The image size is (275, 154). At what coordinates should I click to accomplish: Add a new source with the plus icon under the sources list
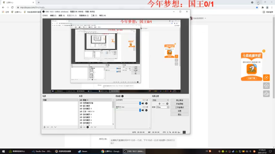(x=81, y=127)
